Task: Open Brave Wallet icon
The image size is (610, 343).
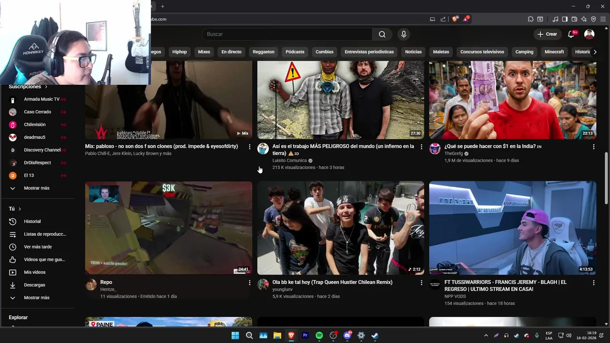Action: point(574,19)
